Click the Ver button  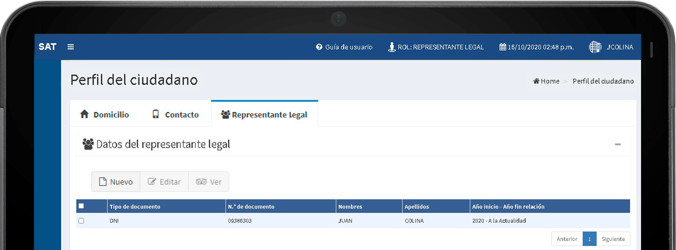click(208, 182)
